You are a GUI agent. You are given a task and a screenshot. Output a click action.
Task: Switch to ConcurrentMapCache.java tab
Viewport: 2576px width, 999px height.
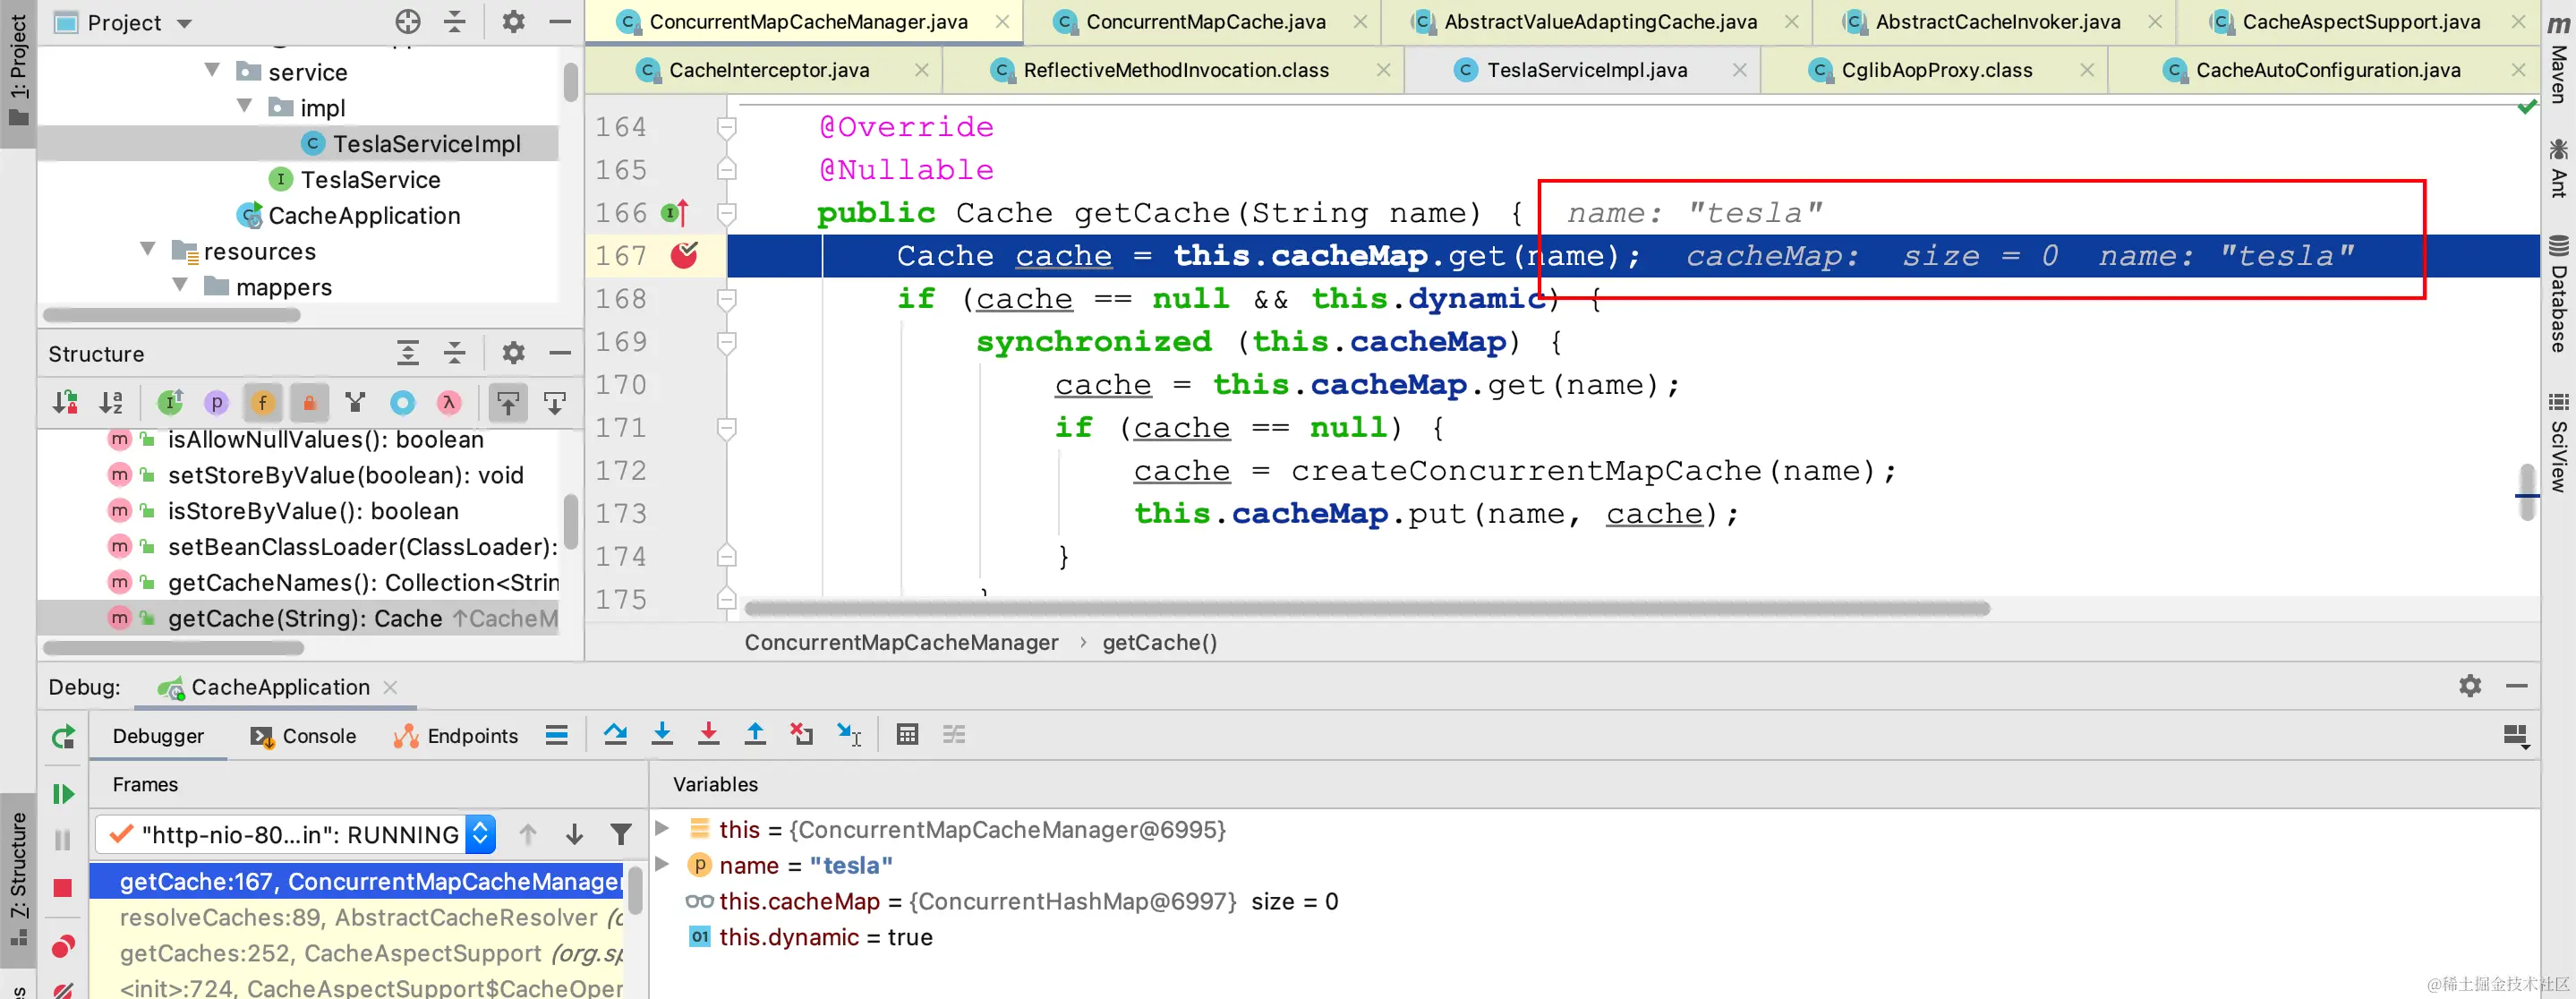pyautogui.click(x=1204, y=22)
